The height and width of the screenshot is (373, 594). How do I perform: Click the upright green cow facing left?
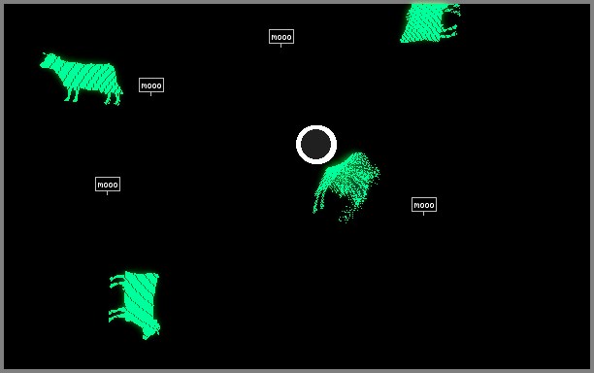pyautogui.click(x=82, y=79)
